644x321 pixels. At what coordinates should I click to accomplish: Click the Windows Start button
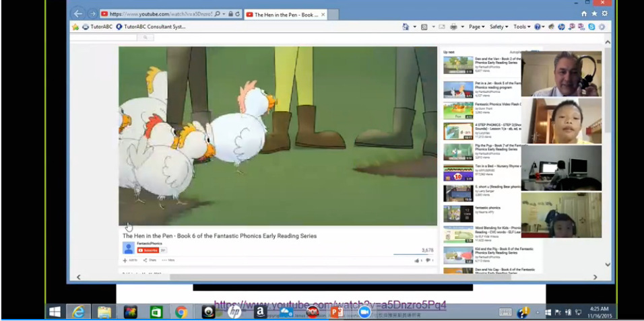pos(55,312)
